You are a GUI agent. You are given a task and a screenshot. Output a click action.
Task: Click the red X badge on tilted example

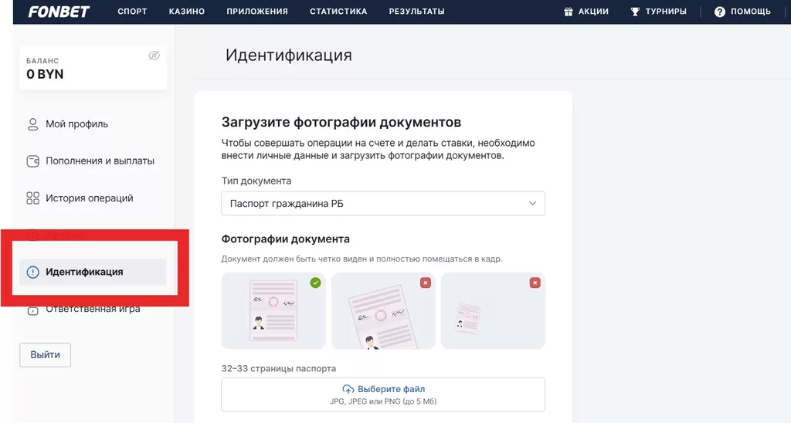point(426,283)
